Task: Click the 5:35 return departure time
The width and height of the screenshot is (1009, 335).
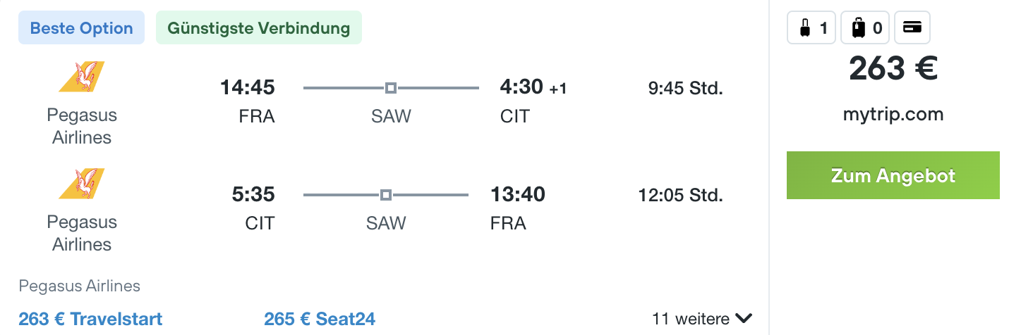Action: pyautogui.click(x=253, y=194)
